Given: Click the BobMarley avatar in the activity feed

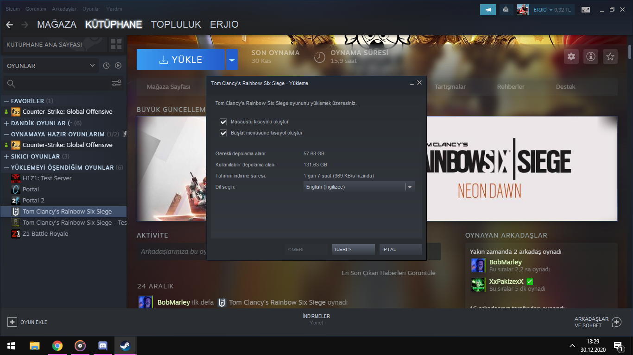Looking at the screenshot, I should coord(146,302).
